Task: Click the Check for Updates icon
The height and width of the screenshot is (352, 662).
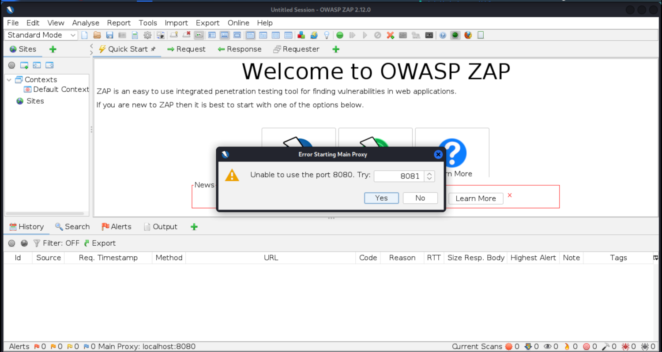Action: (314, 35)
